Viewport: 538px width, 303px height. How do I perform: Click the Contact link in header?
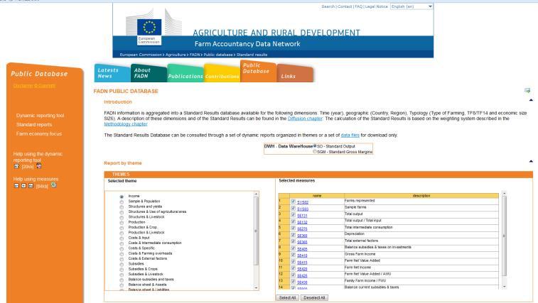[345, 6]
